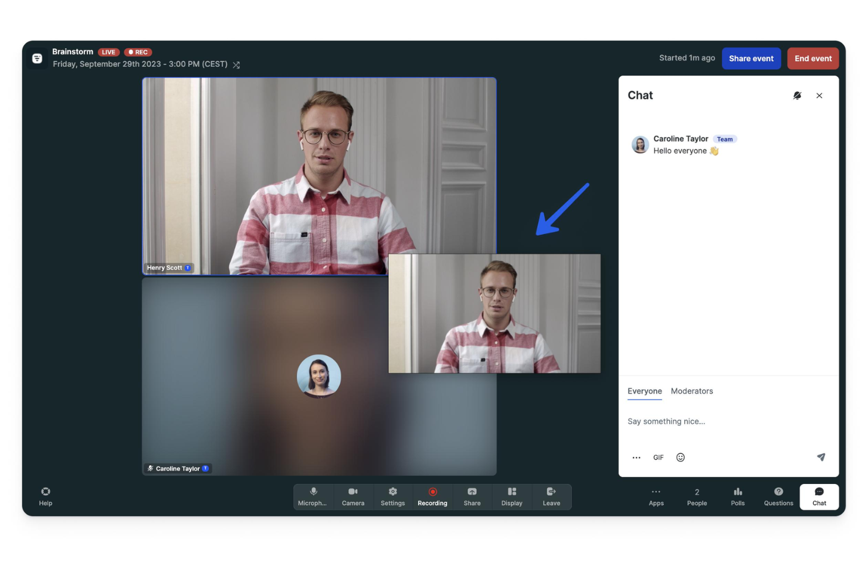Mute the microphone
The width and height of the screenshot is (868, 579).
click(313, 496)
